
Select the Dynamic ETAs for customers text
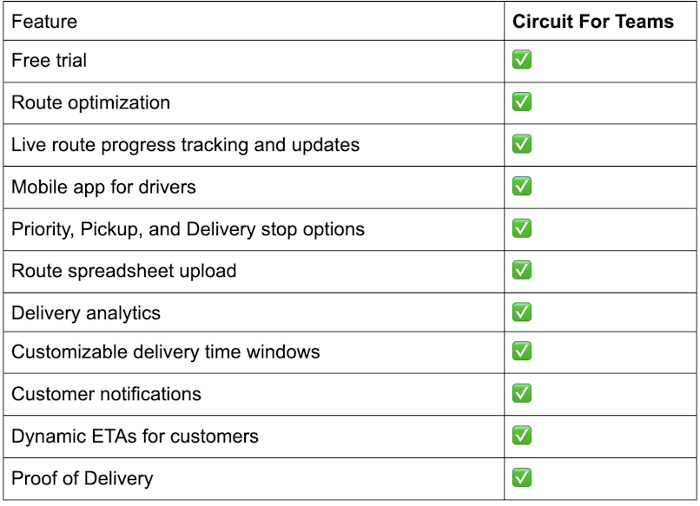[135, 436]
